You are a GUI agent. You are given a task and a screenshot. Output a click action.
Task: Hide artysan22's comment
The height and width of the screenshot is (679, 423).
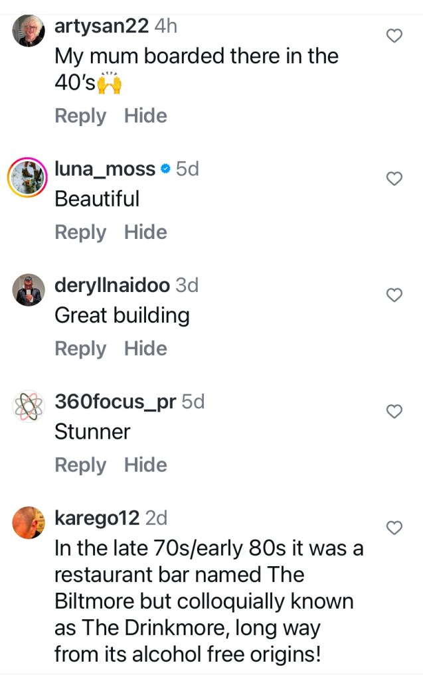click(145, 116)
